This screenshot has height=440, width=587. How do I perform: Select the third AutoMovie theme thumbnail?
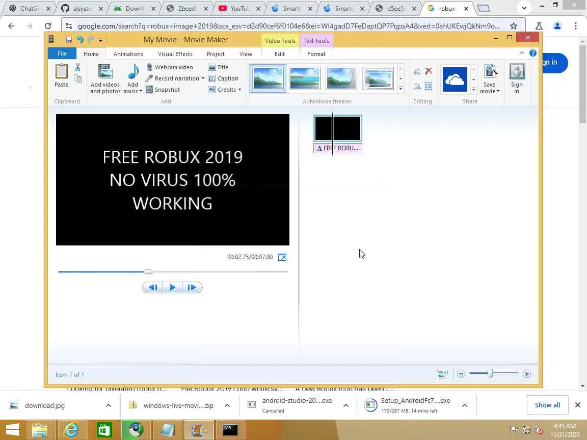(x=341, y=78)
